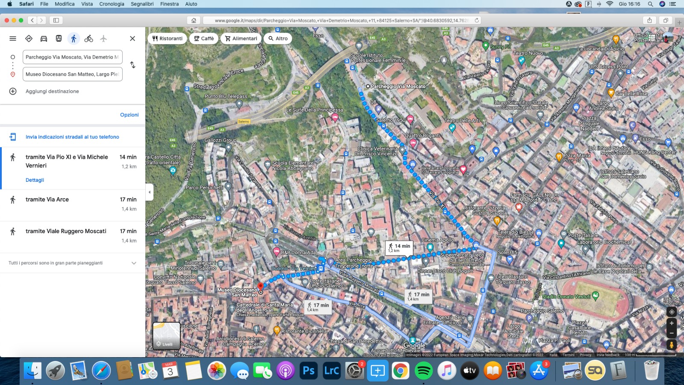Open Dettagli for Via Pio XI route

35,180
